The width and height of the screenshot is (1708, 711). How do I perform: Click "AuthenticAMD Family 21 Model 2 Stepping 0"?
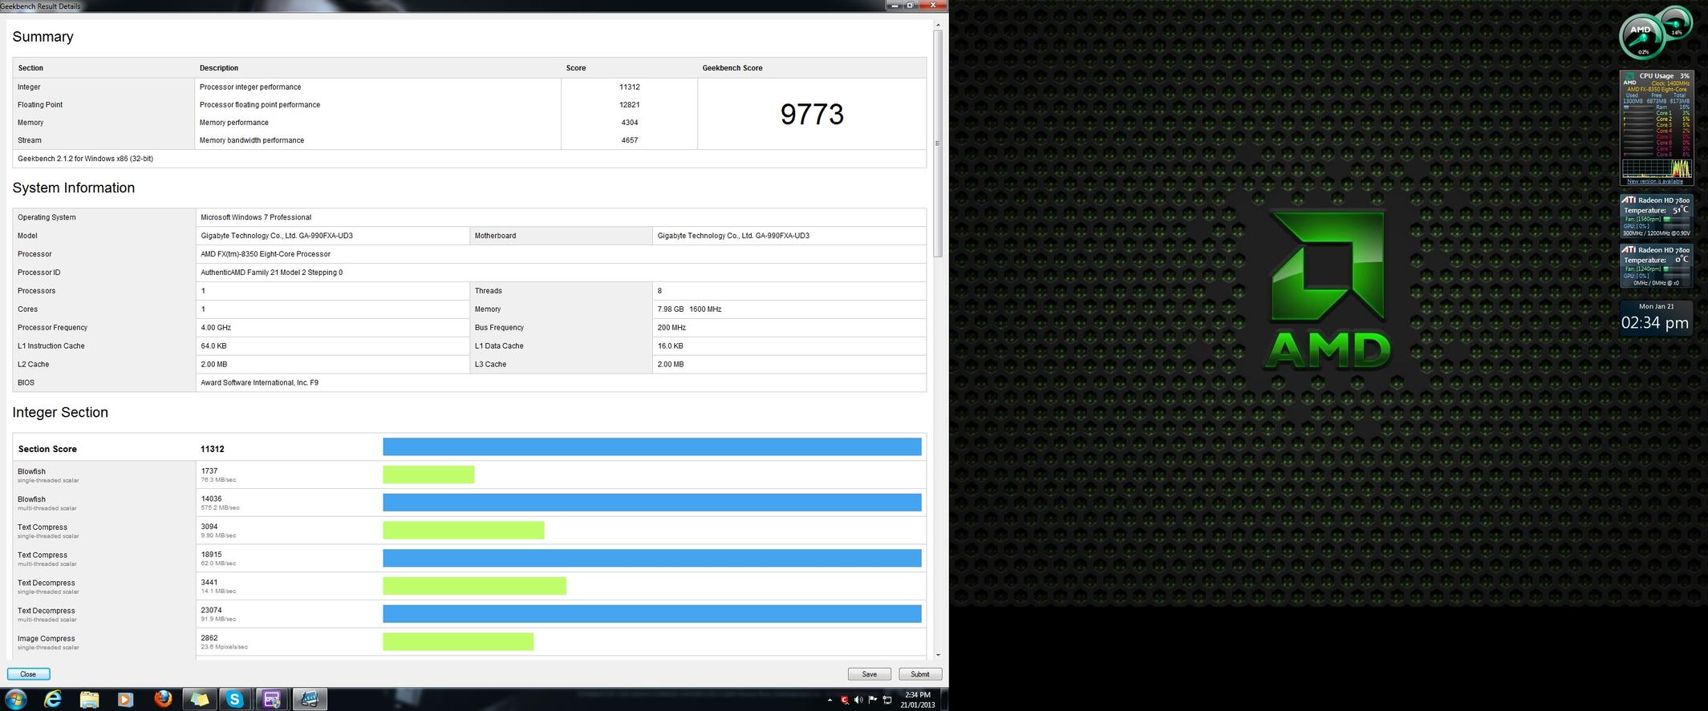pyautogui.click(x=272, y=273)
